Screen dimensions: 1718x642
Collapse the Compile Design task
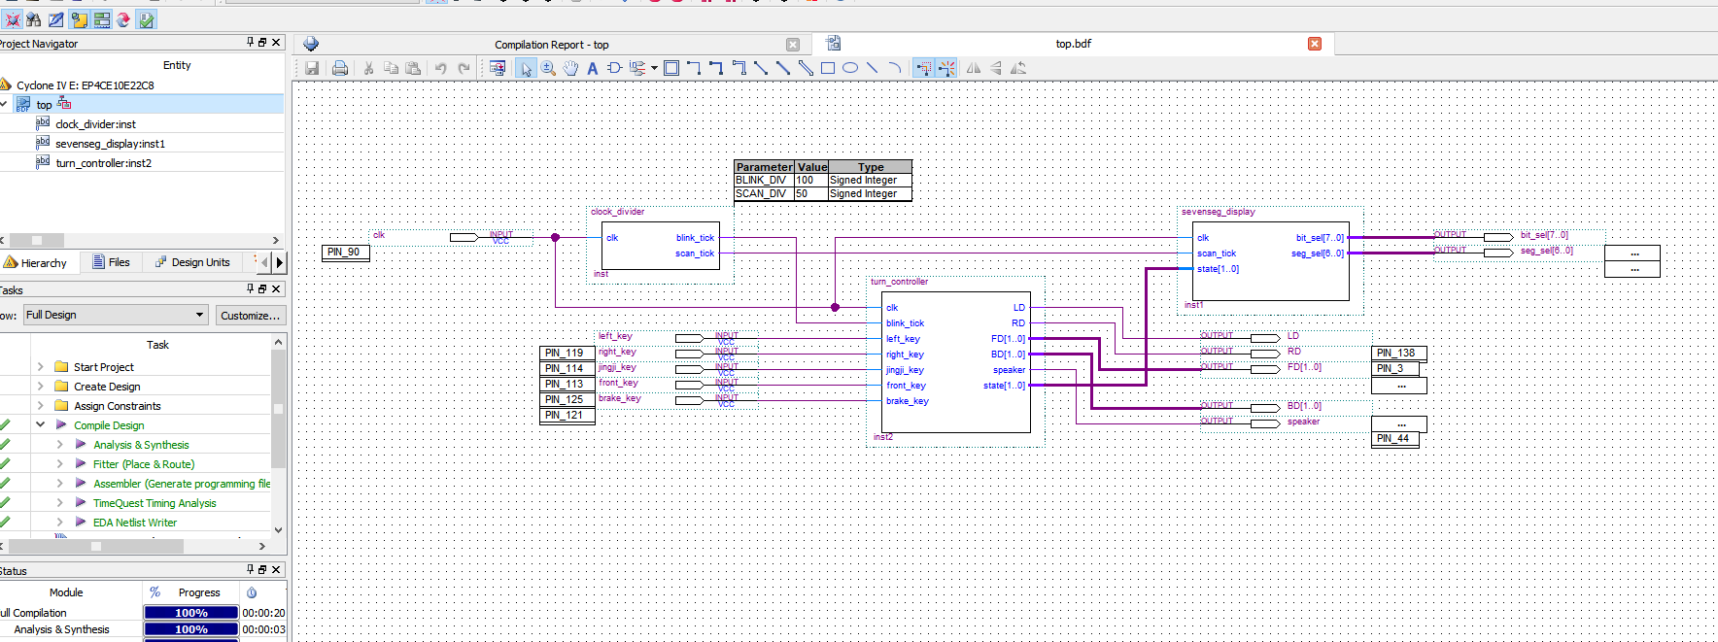[40, 425]
